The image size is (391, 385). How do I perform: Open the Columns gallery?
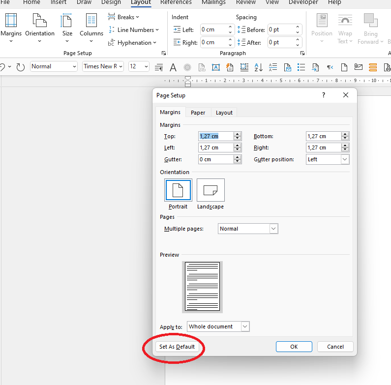[91, 28]
